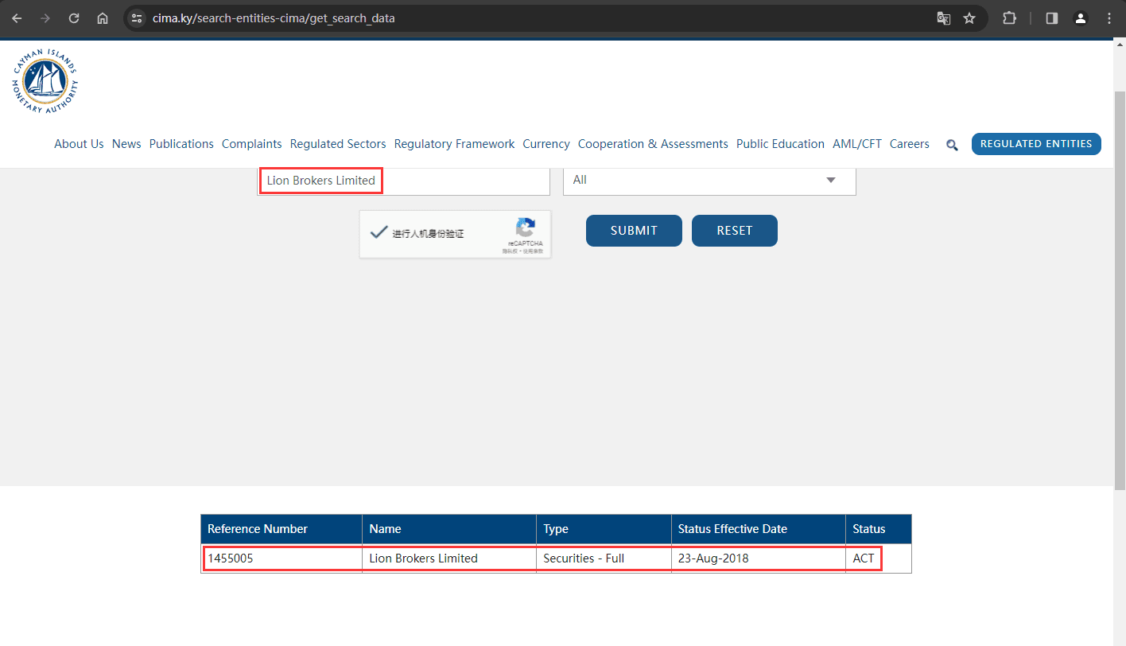This screenshot has height=646, width=1126.
Task: Click the Cayman Islands Monetary Authority logo
Action: coord(45,80)
